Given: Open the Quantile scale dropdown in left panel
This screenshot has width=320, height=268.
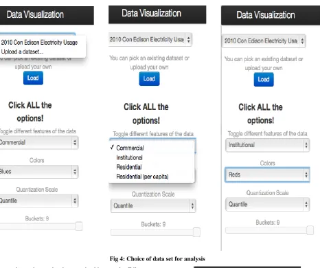Looking at the screenshot, I should pos(39,201).
